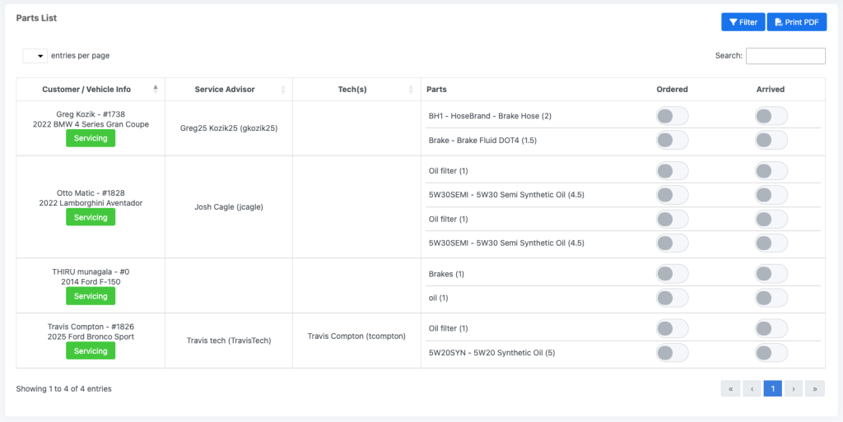Click the Print PDF button
Screen dimensions: 843x422
click(x=796, y=22)
